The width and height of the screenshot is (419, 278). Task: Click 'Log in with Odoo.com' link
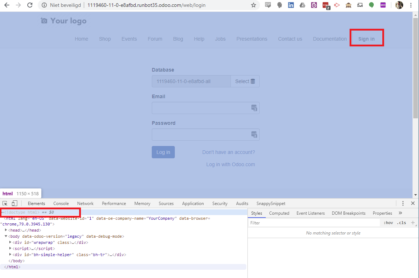230,164
